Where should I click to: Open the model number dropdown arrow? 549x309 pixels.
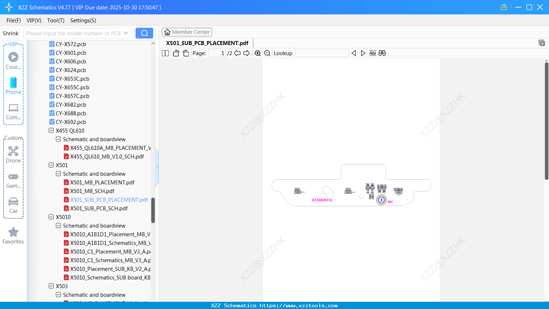pos(126,33)
